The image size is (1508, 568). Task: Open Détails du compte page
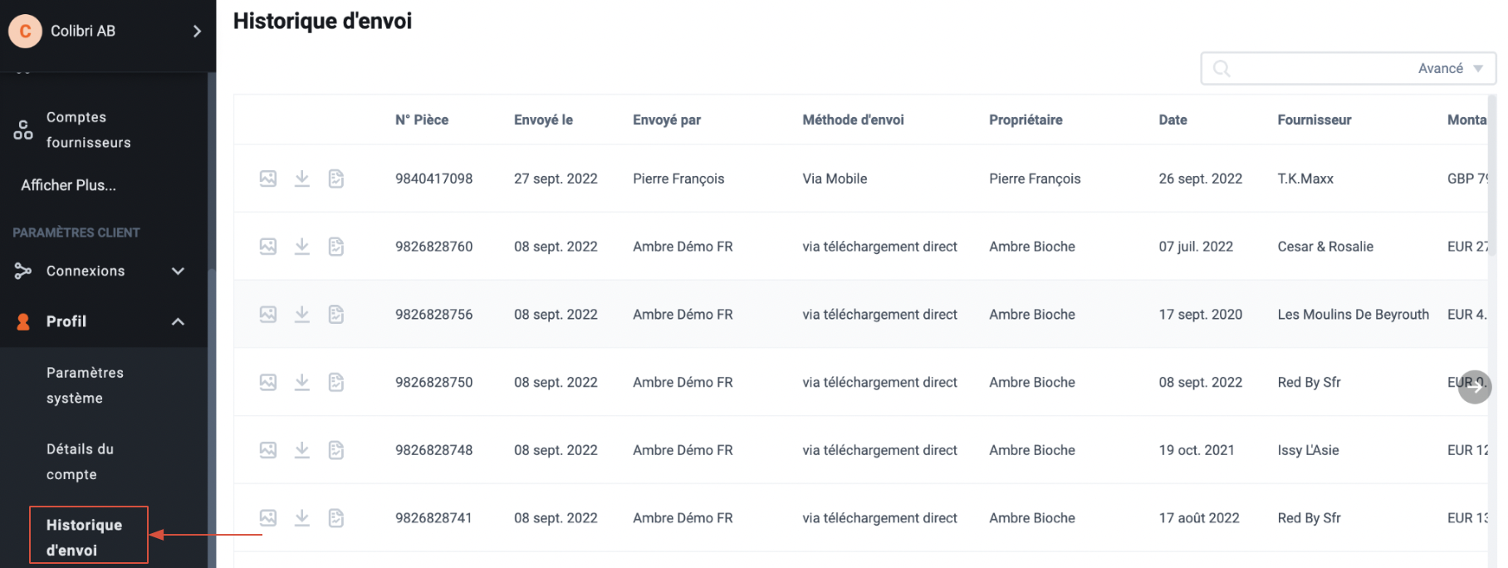80,462
